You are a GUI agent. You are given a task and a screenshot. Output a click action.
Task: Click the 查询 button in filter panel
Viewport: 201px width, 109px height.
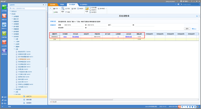coord(187,29)
